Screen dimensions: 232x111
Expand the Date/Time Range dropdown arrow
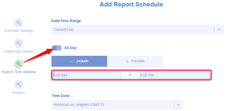[219, 30]
